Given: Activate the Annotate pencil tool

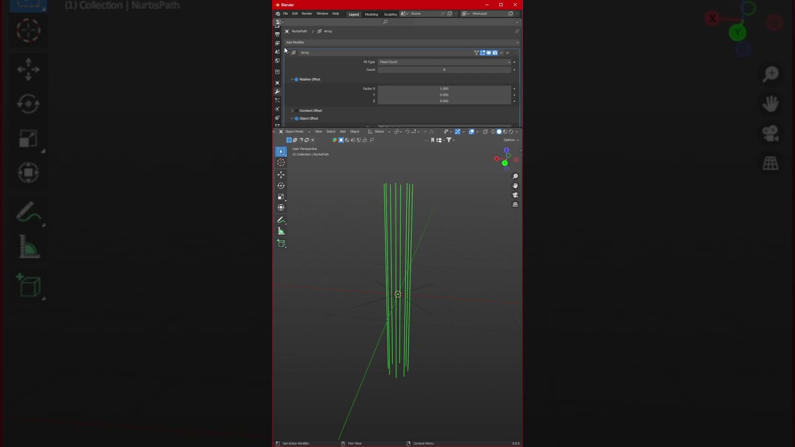Looking at the screenshot, I should [281, 220].
